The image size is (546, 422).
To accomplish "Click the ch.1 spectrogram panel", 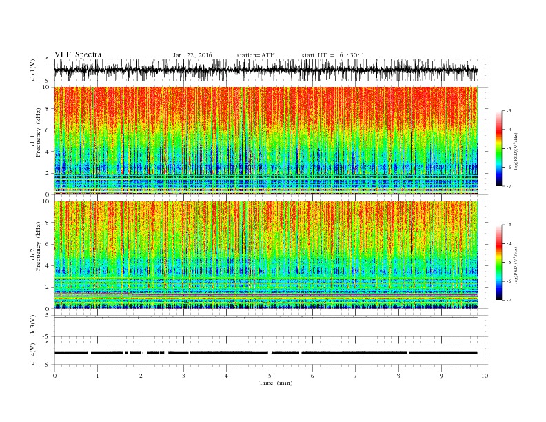I will tap(266, 141).
